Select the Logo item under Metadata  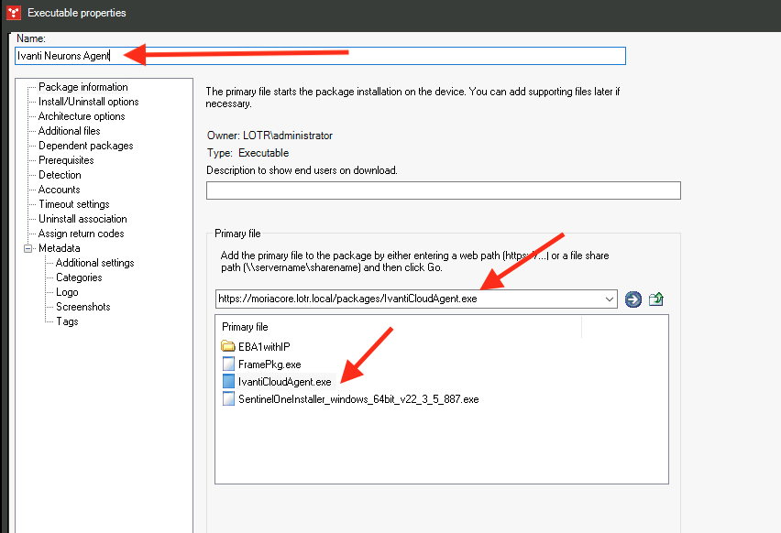tap(67, 291)
